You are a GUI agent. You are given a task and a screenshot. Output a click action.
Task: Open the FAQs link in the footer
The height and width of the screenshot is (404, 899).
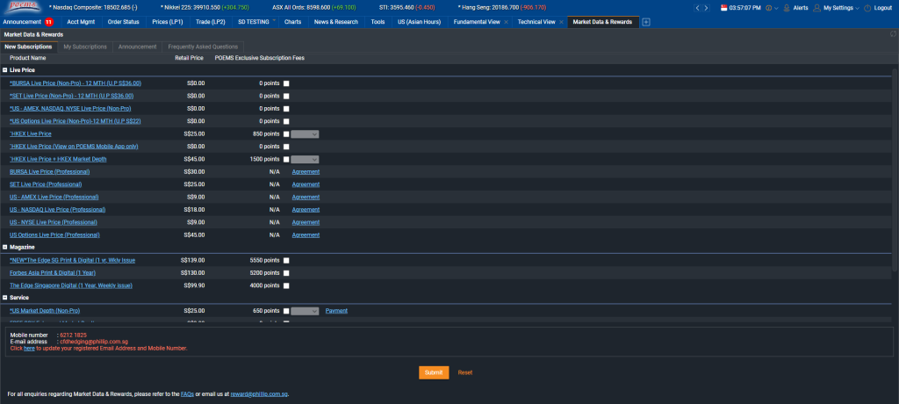187,394
